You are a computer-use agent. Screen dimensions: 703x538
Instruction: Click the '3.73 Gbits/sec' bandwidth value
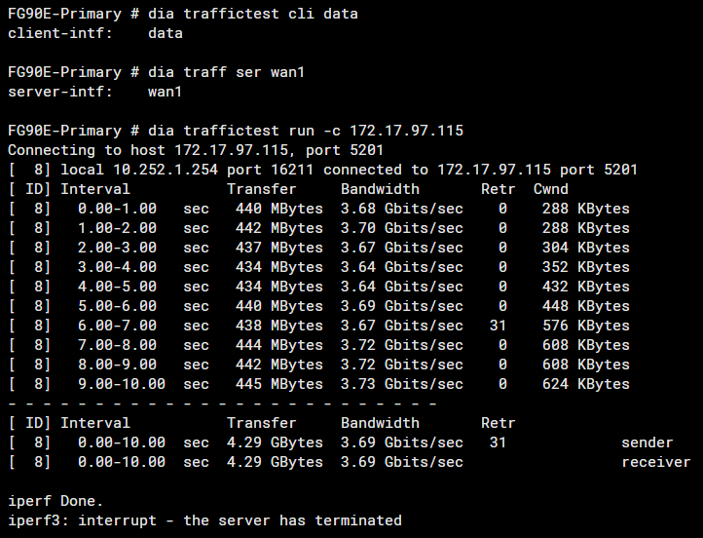pyautogui.click(x=402, y=384)
